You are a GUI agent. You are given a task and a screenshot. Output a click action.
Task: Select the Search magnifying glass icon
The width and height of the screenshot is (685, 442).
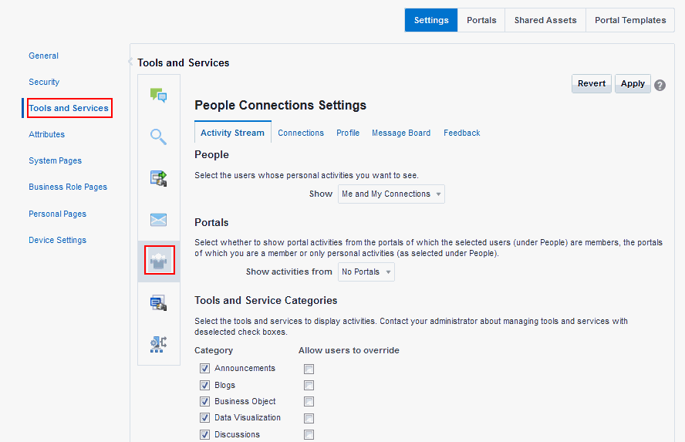click(x=158, y=137)
